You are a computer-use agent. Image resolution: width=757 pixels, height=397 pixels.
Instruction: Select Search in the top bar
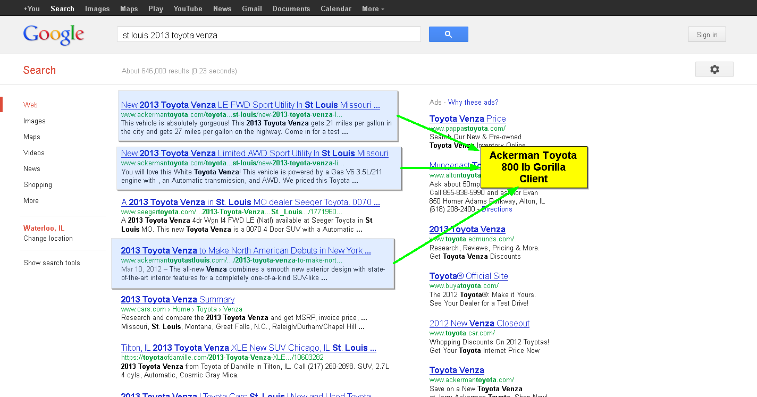point(62,9)
